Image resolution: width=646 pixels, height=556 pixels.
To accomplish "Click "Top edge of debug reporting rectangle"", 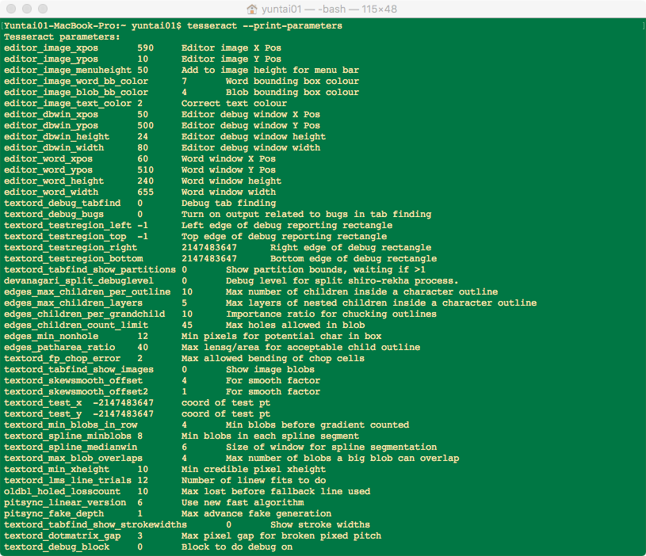I will click(284, 237).
